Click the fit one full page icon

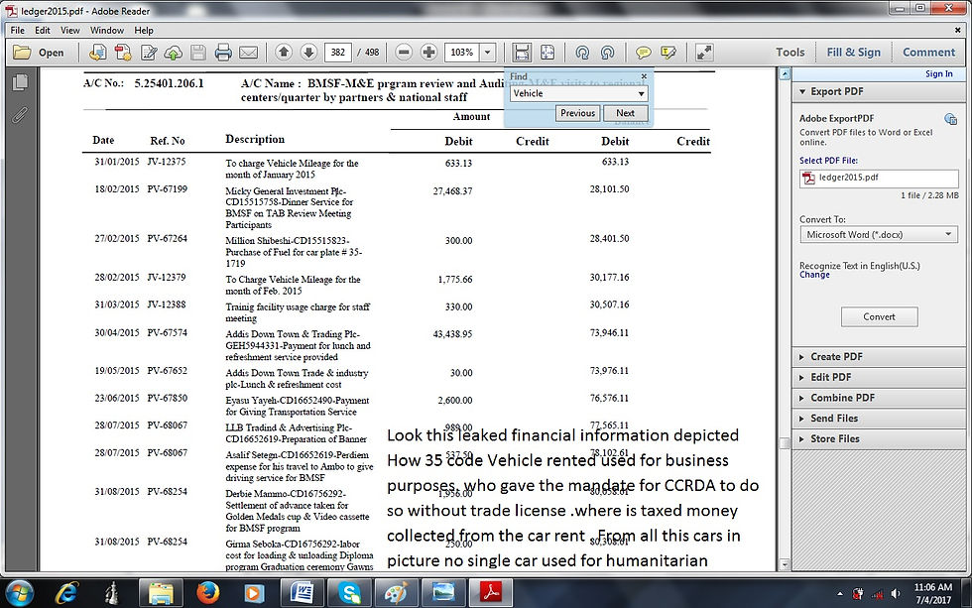547,53
